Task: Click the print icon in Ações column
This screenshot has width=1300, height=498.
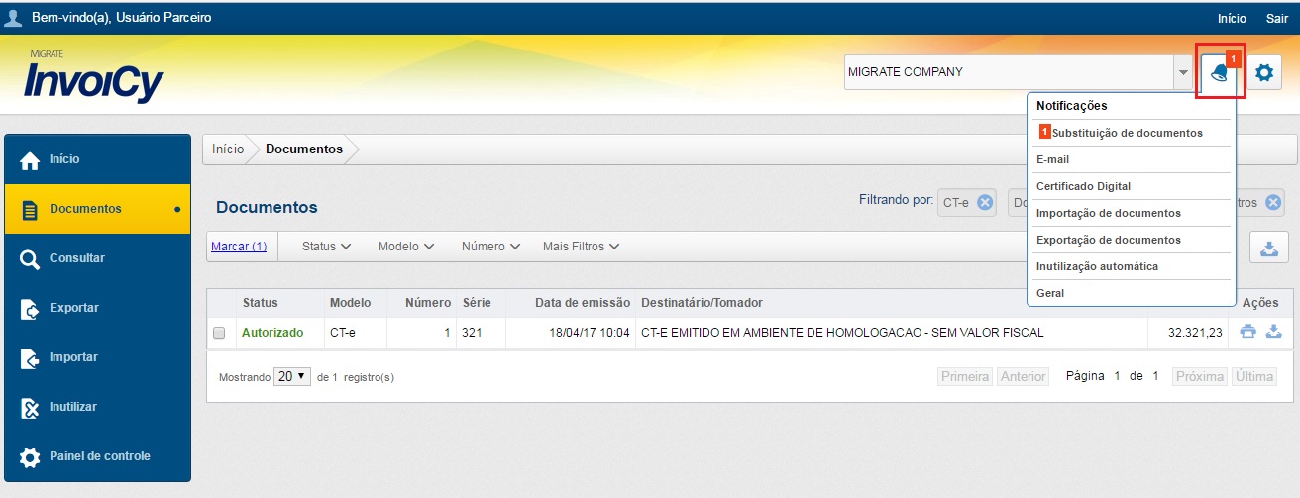Action: tap(1248, 332)
